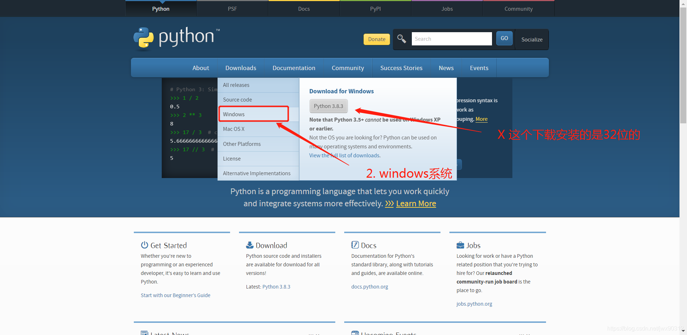Screen dimensions: 687x335
Task: Visit the jobs.python.org link
Action: tap(474, 304)
